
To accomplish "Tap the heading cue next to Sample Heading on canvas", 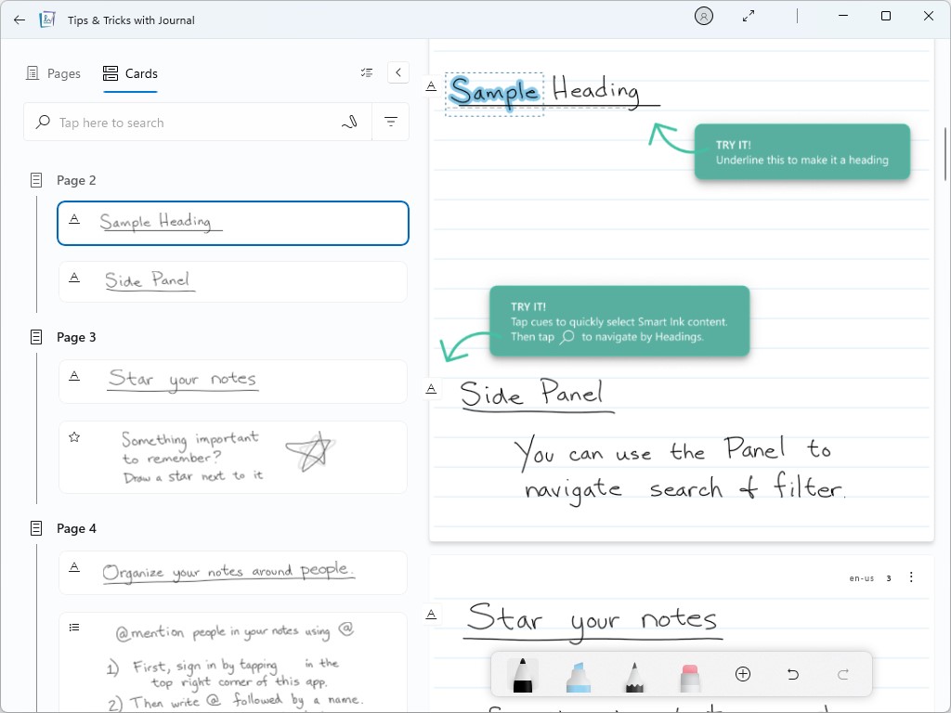I will tap(431, 86).
